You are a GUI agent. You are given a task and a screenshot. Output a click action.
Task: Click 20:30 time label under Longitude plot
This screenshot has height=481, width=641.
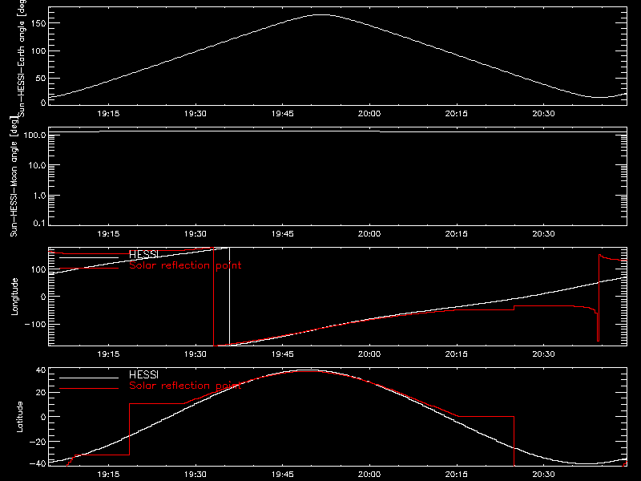pyautogui.click(x=543, y=354)
